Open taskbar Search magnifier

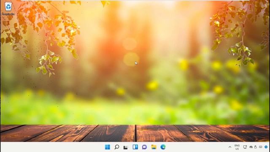tap(117, 147)
